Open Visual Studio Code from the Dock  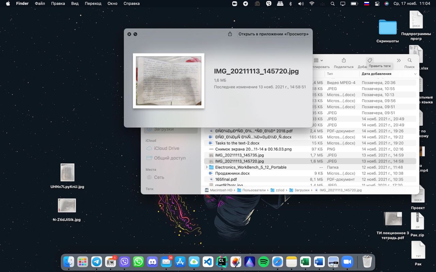coord(208,262)
